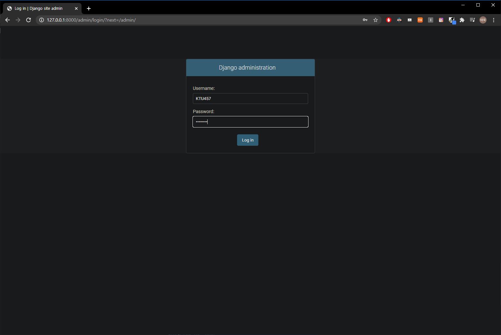This screenshot has height=335, width=501.
Task: Open the white screen extension icon
Action: click(x=410, y=20)
